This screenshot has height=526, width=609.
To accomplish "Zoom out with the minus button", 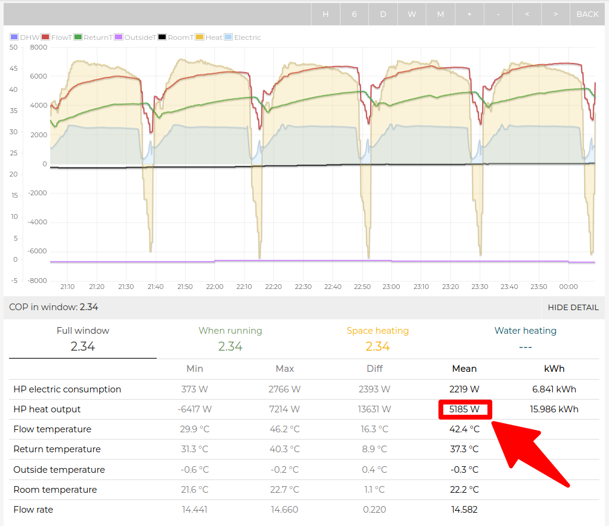I will pos(498,15).
